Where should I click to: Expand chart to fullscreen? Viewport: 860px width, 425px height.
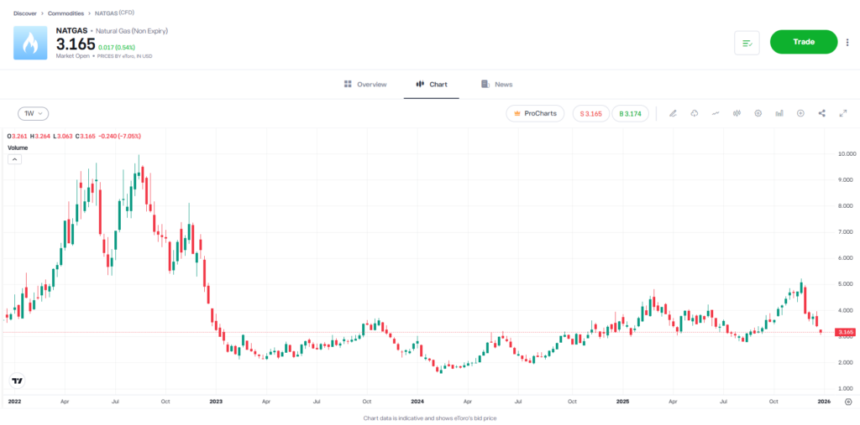point(843,113)
